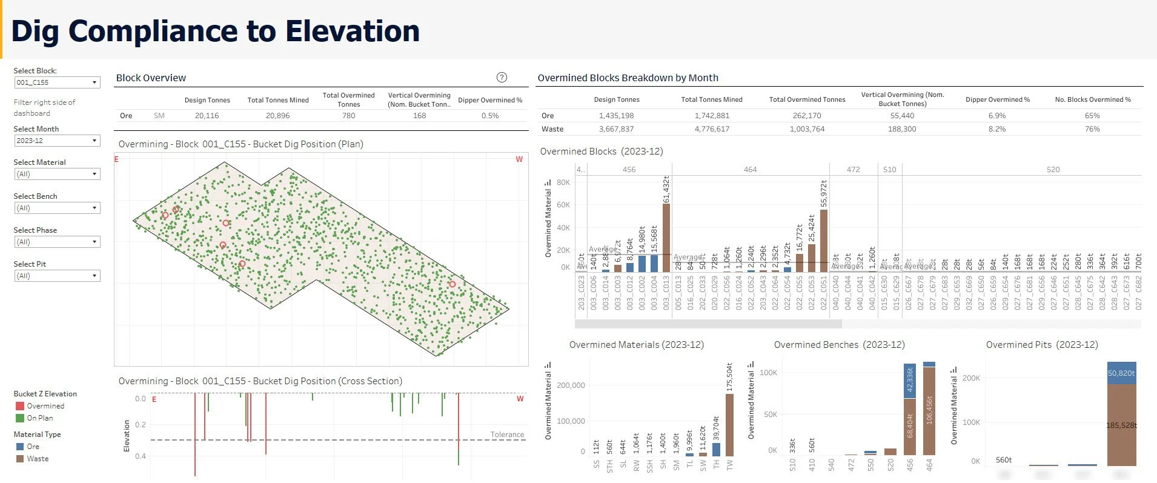Click sort icon on Overmined Materials chart axis
The image size is (1157, 483).
coord(548,365)
